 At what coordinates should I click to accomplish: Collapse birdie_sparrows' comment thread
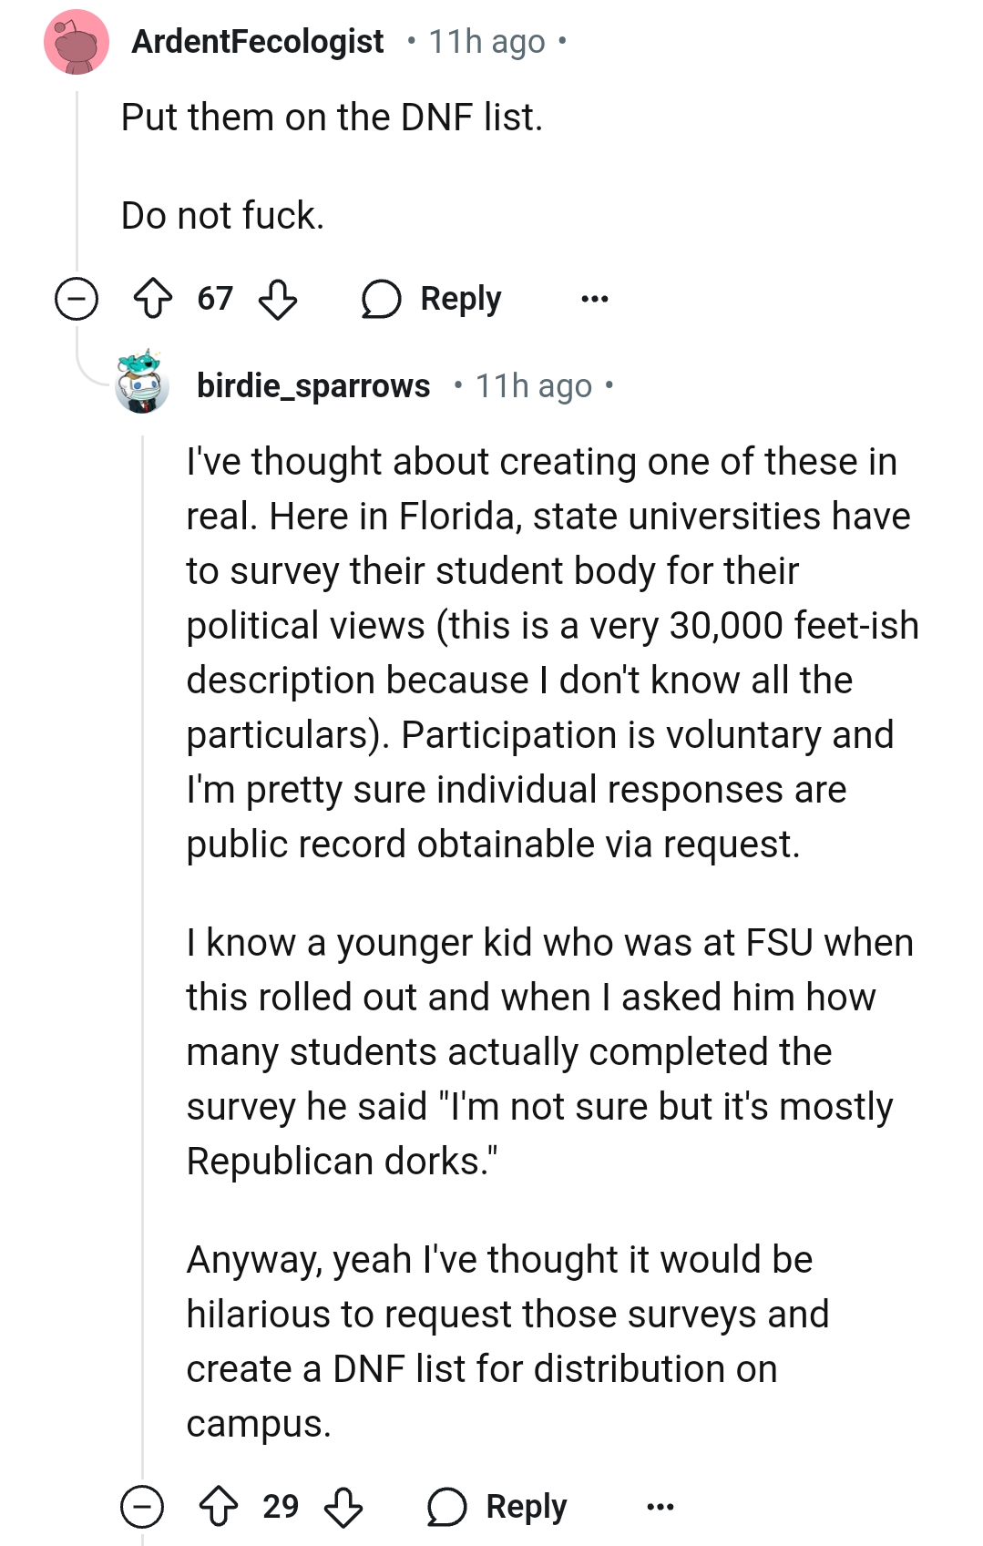click(142, 1506)
